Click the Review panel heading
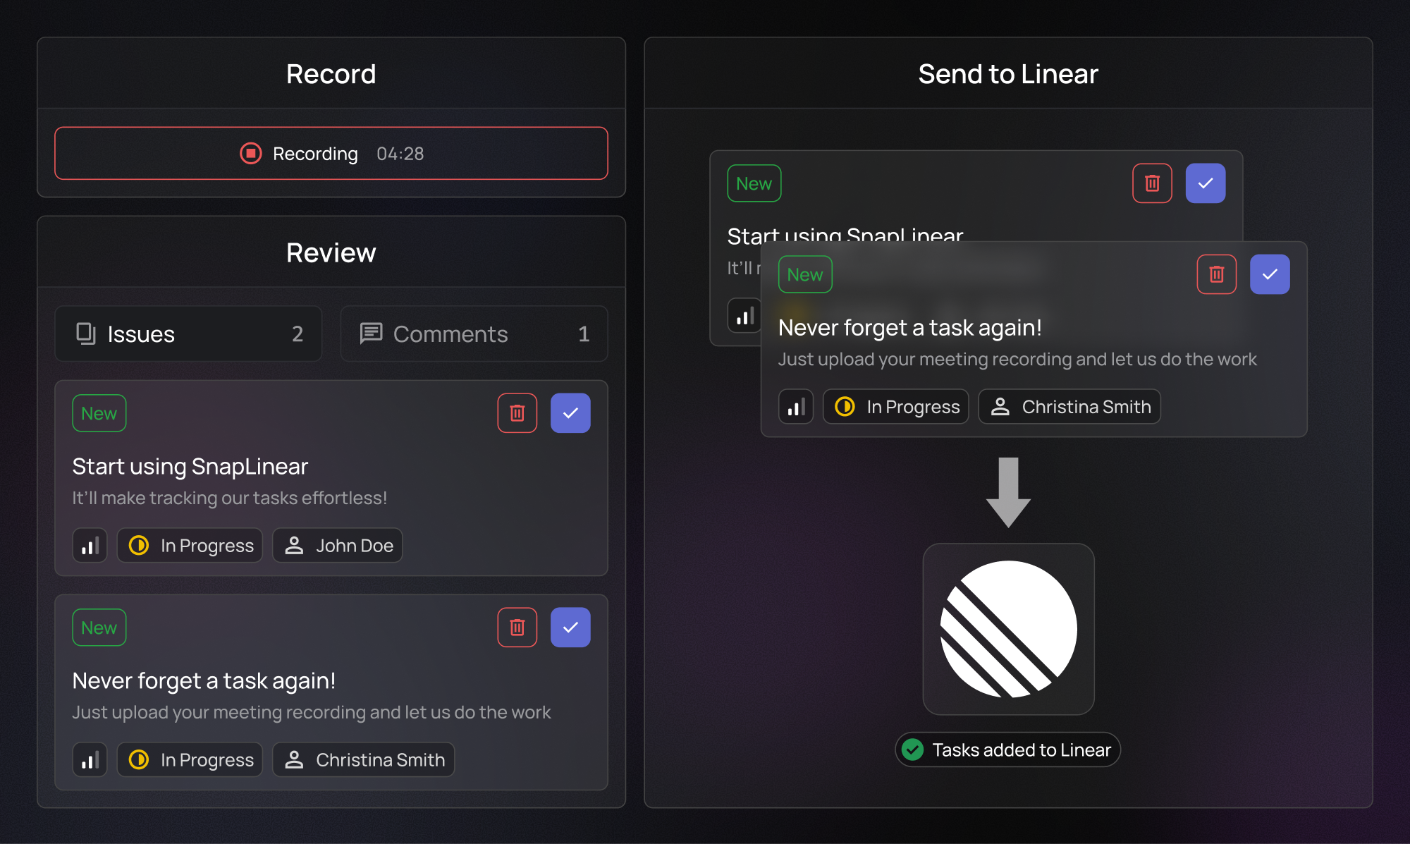Screen dimensions: 1410x844 pos(331,252)
